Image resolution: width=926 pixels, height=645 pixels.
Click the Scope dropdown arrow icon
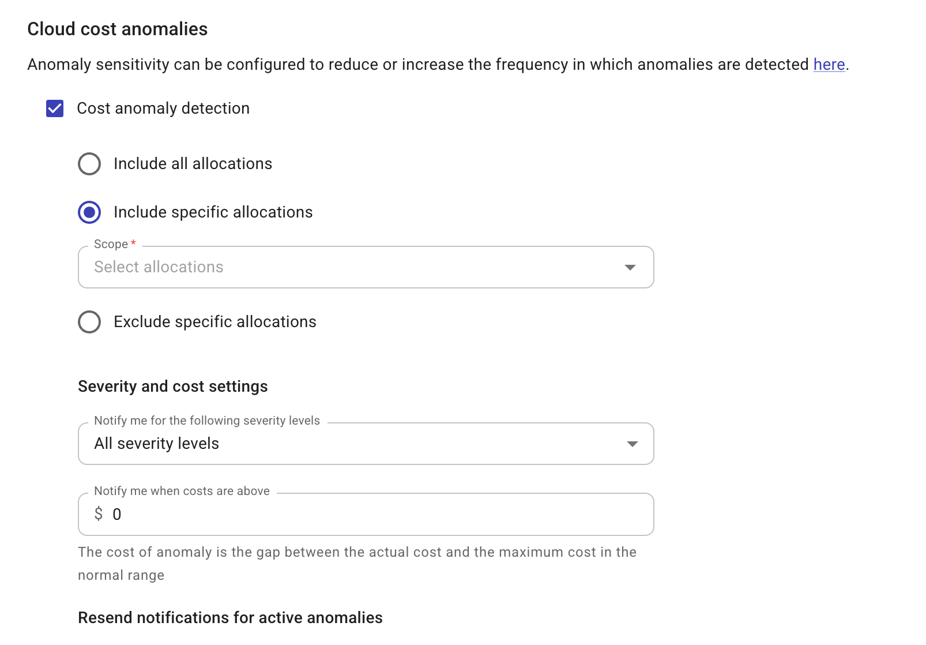[631, 267]
